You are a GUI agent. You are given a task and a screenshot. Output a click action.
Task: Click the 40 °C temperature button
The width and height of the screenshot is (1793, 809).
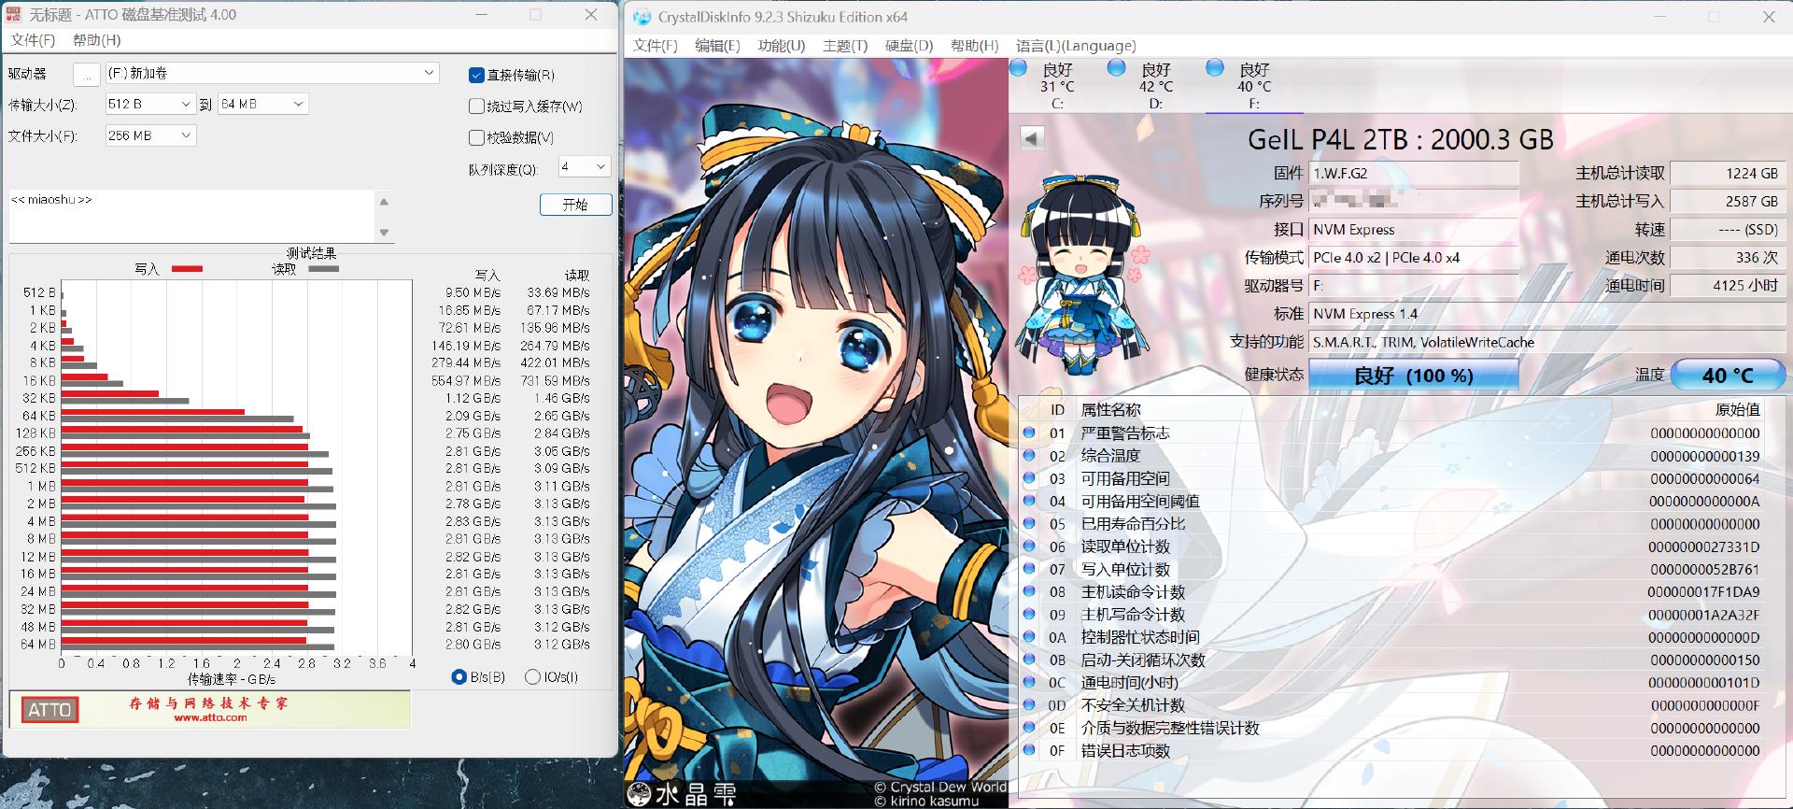click(1728, 375)
